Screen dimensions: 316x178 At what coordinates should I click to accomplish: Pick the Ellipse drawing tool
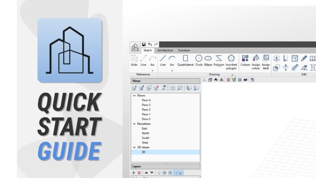click(x=208, y=60)
